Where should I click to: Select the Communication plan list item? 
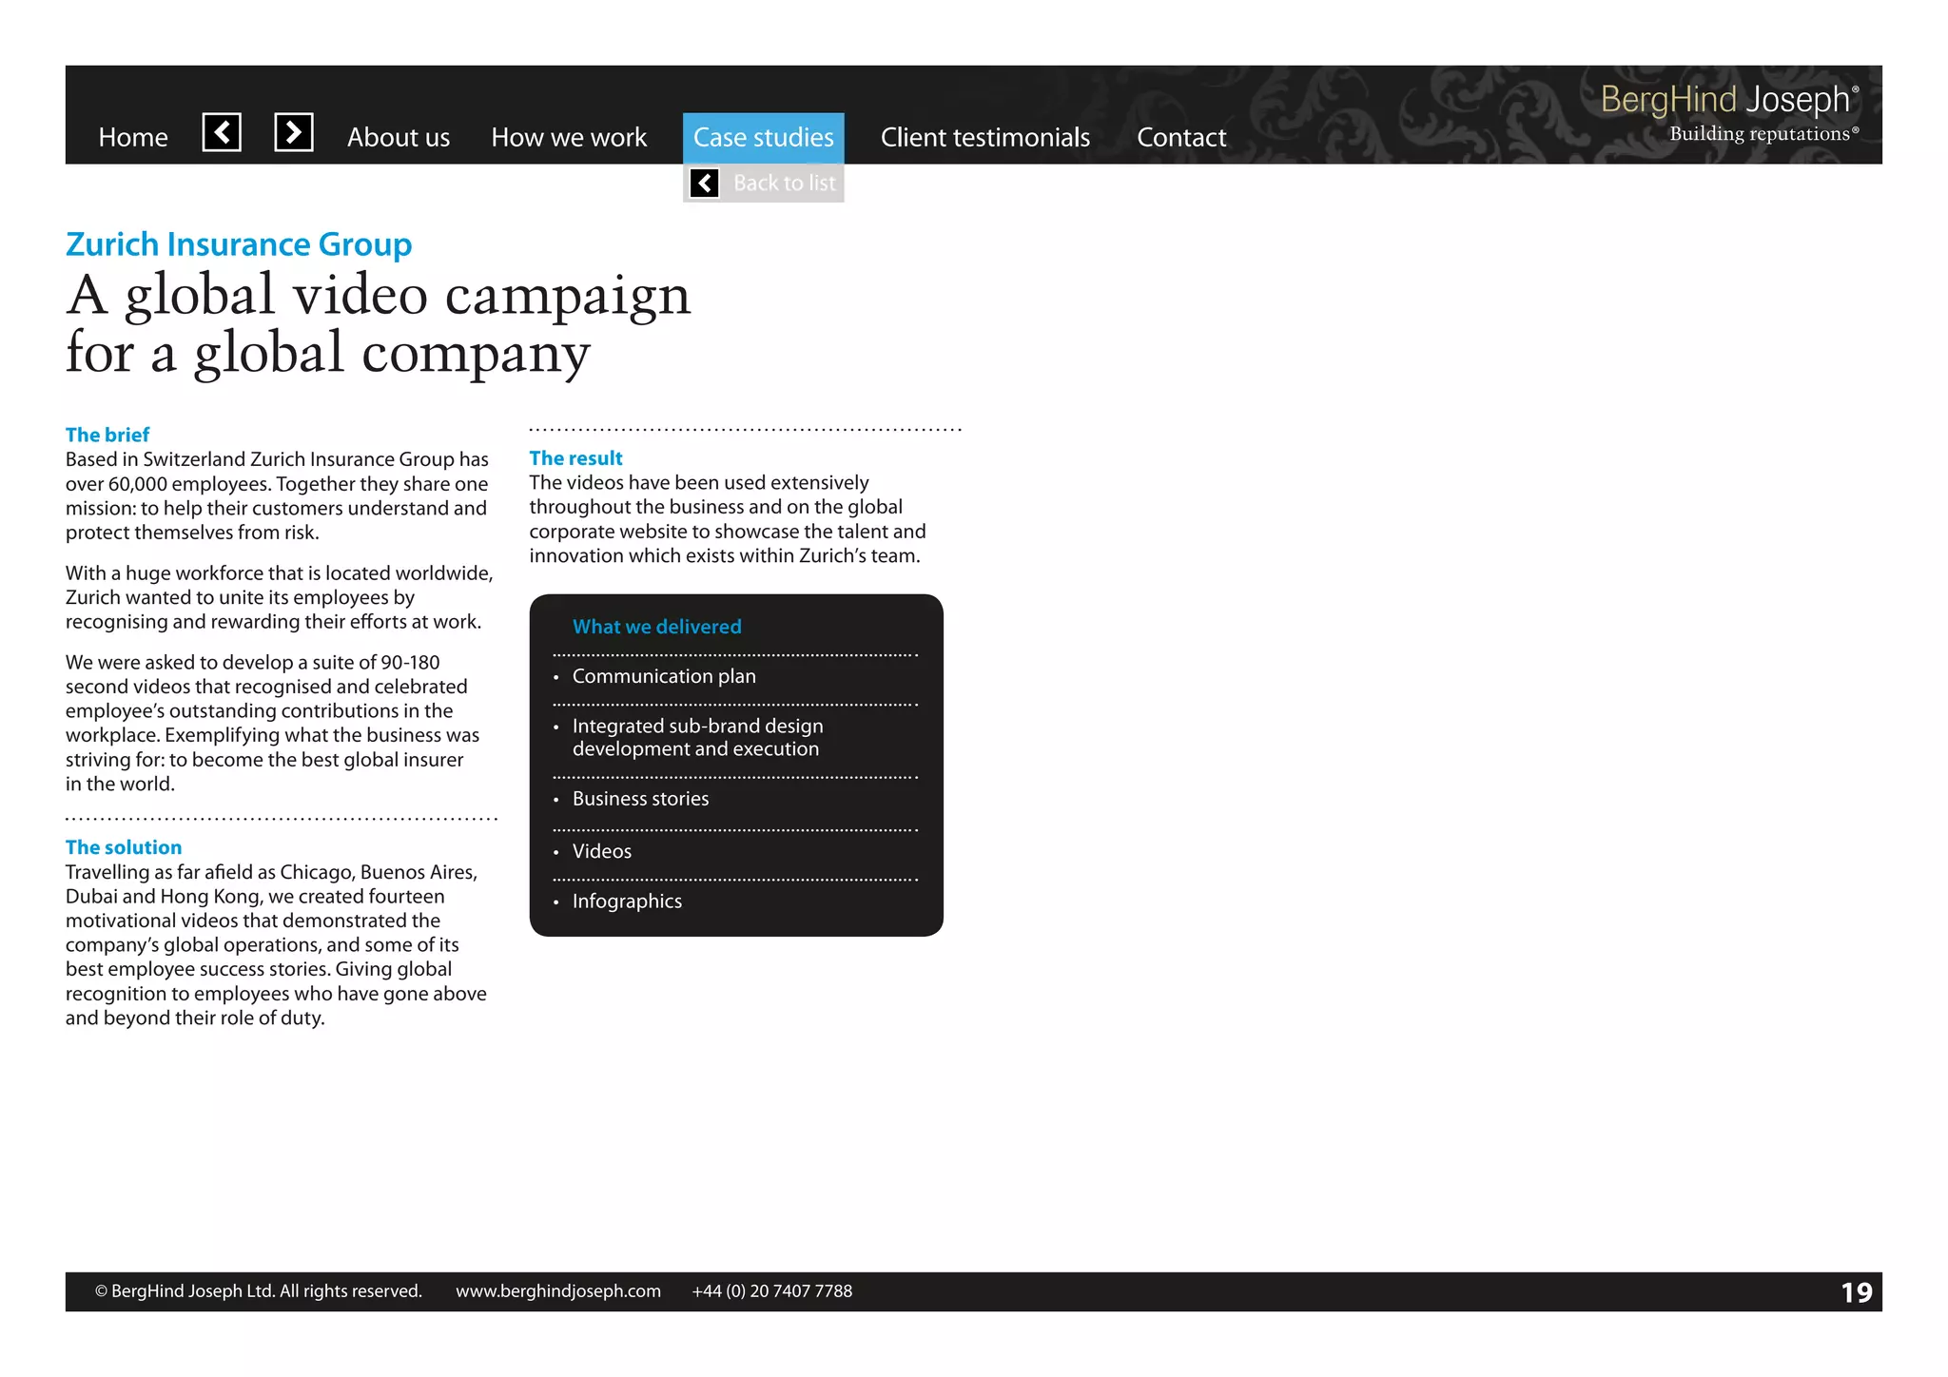pyautogui.click(x=664, y=676)
